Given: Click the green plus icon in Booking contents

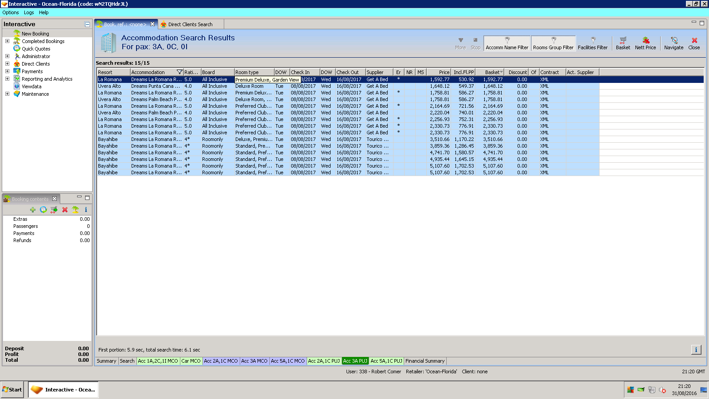Looking at the screenshot, I should [33, 210].
